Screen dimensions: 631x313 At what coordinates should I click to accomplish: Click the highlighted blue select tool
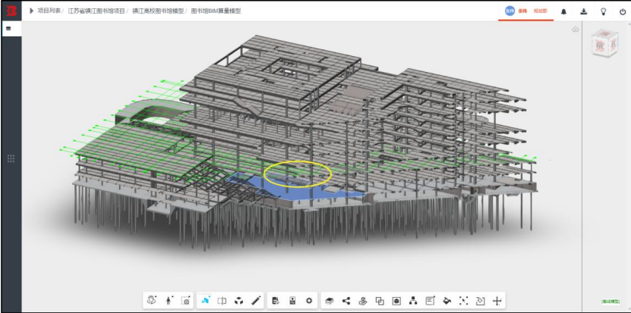[x=205, y=300]
